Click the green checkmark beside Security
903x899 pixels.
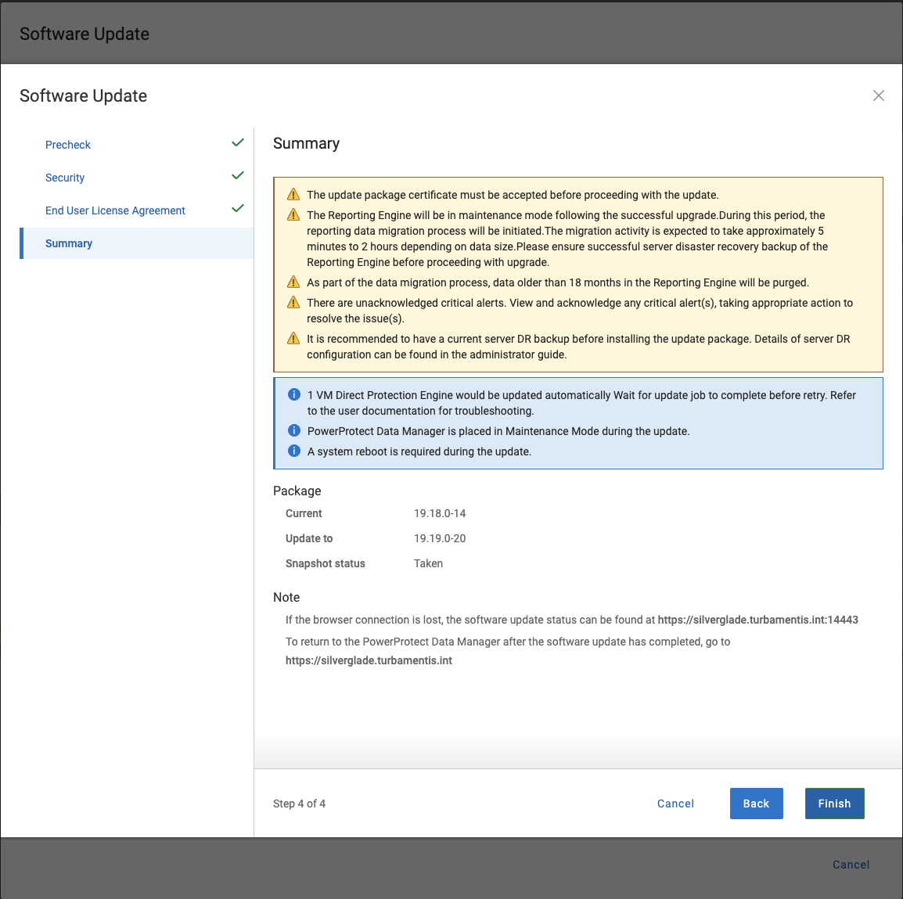coord(238,175)
